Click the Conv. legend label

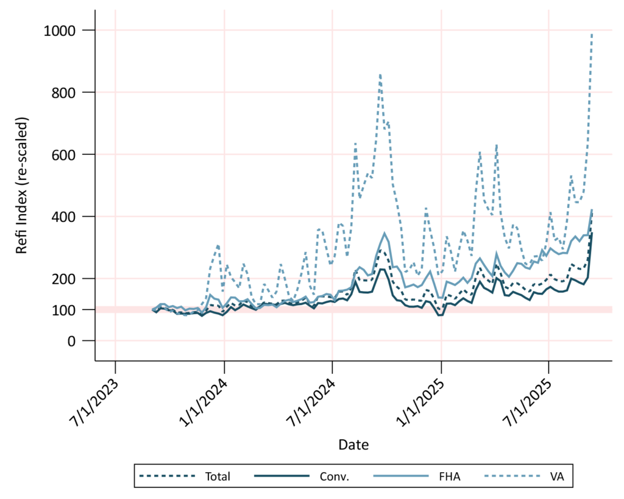coord(335,476)
